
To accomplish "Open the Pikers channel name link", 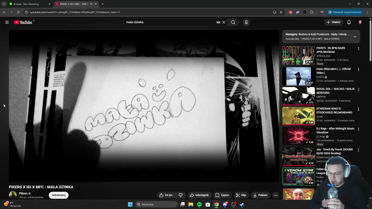I will pos(23,193).
